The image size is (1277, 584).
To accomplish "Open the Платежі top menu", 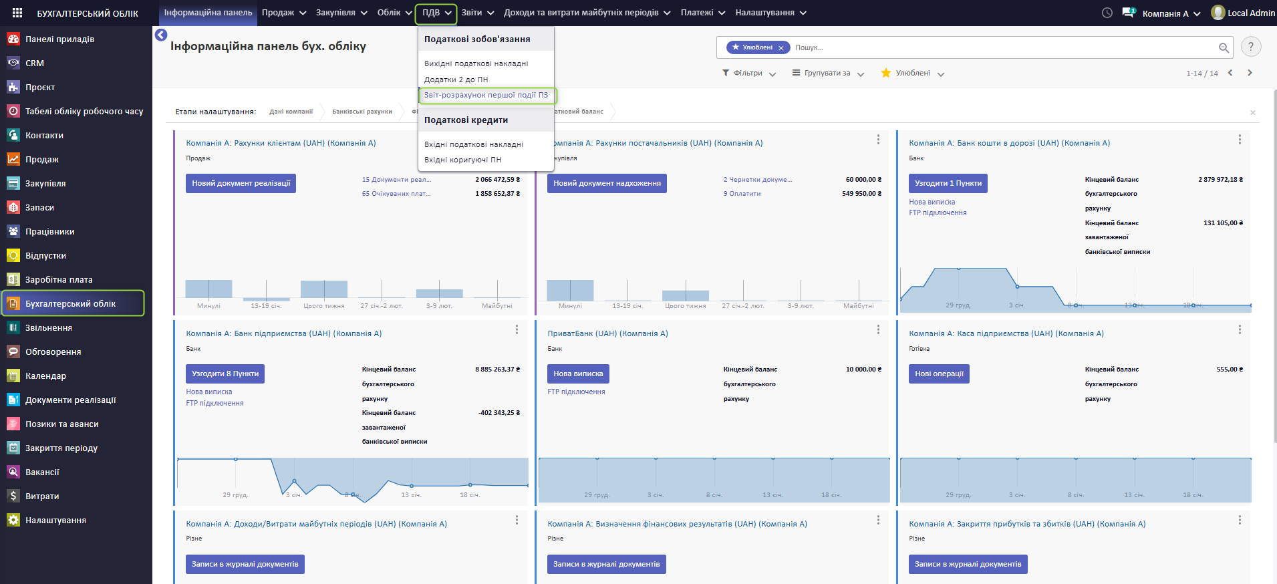I will click(x=703, y=13).
